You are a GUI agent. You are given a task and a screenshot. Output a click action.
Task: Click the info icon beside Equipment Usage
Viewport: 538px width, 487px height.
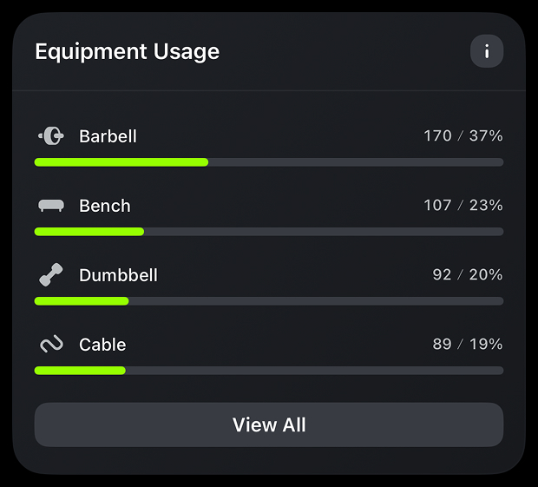[x=487, y=52]
